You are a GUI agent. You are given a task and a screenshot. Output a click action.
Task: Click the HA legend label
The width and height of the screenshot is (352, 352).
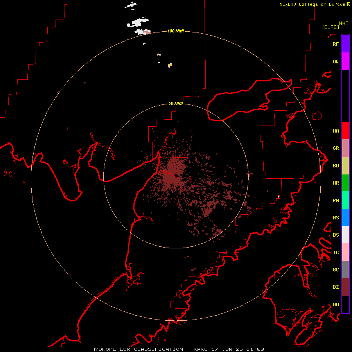tap(336, 131)
